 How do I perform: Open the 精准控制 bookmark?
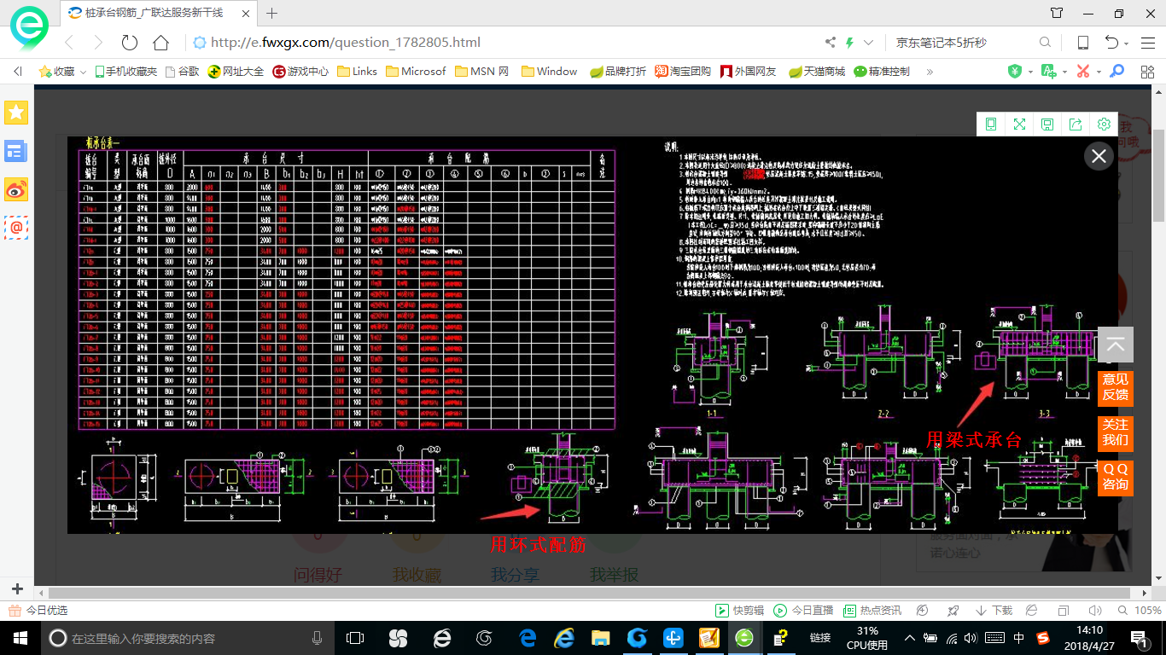tap(882, 72)
